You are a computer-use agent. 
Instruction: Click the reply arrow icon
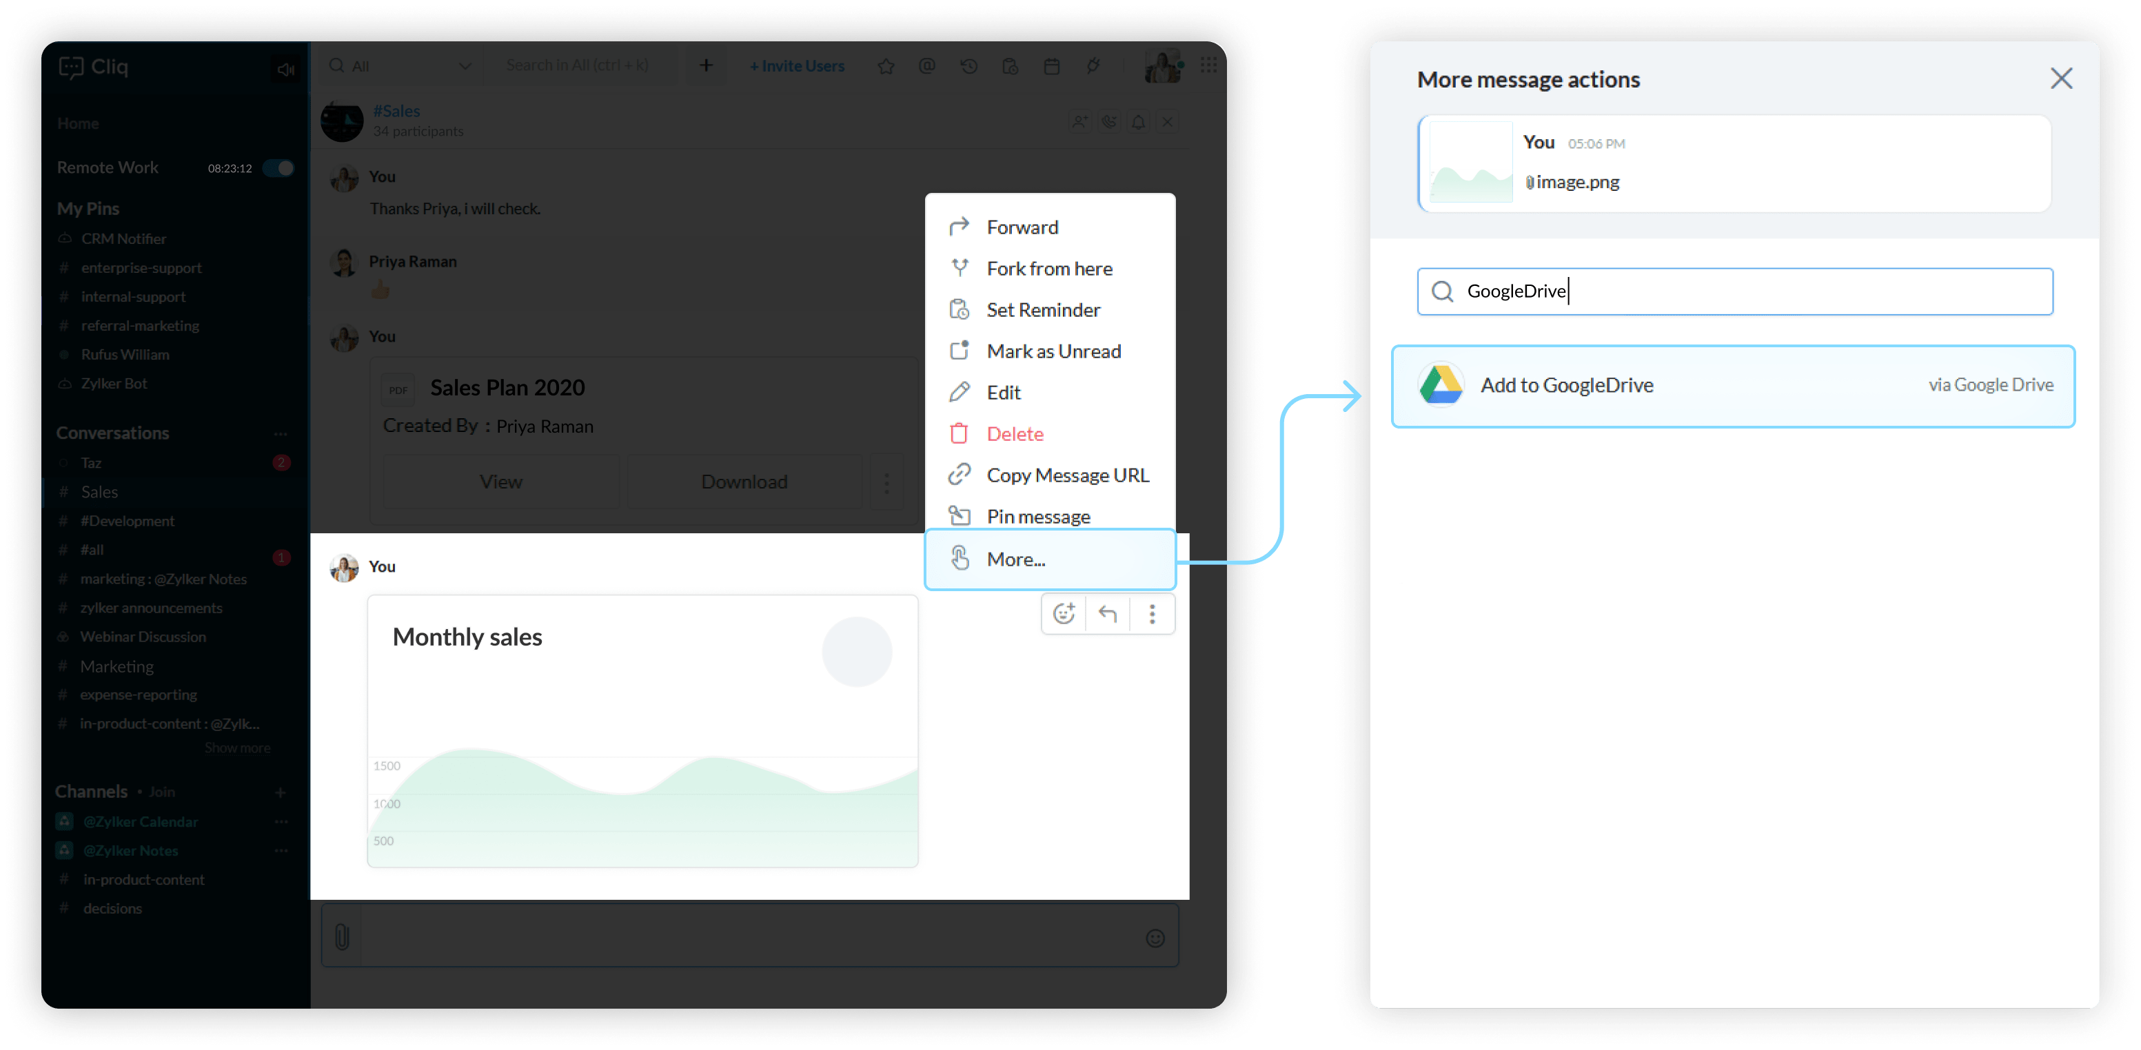coord(1108,614)
